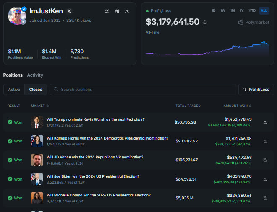The image size is (277, 212).
Task: Click the JD Vance market thumbnail
Action: (37, 160)
